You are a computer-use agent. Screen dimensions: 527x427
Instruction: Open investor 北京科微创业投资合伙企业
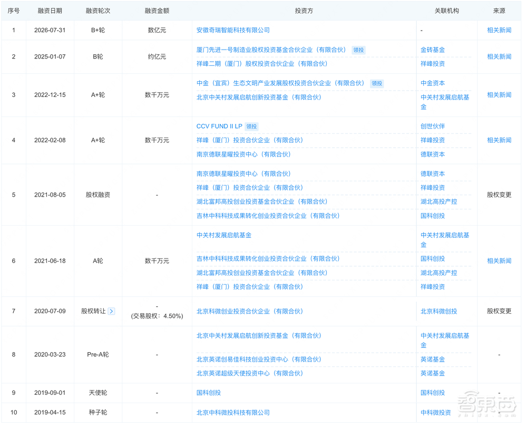pyautogui.click(x=250, y=312)
